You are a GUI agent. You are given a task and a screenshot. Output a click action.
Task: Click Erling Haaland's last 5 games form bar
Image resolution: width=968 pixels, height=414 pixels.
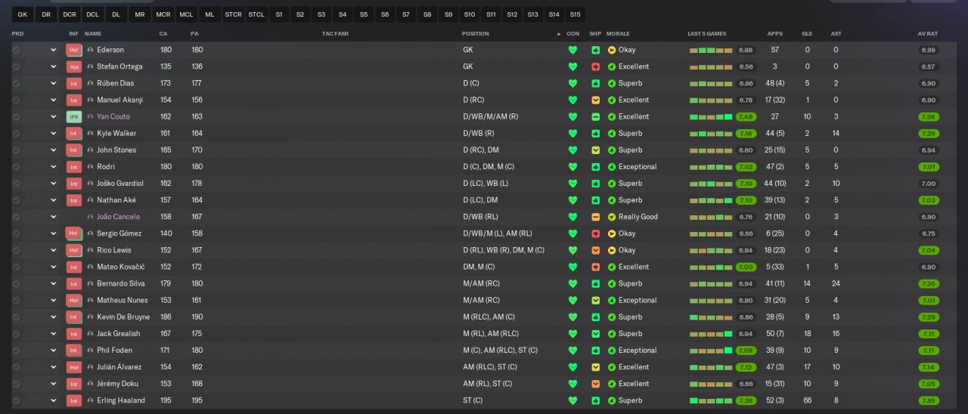click(x=711, y=400)
